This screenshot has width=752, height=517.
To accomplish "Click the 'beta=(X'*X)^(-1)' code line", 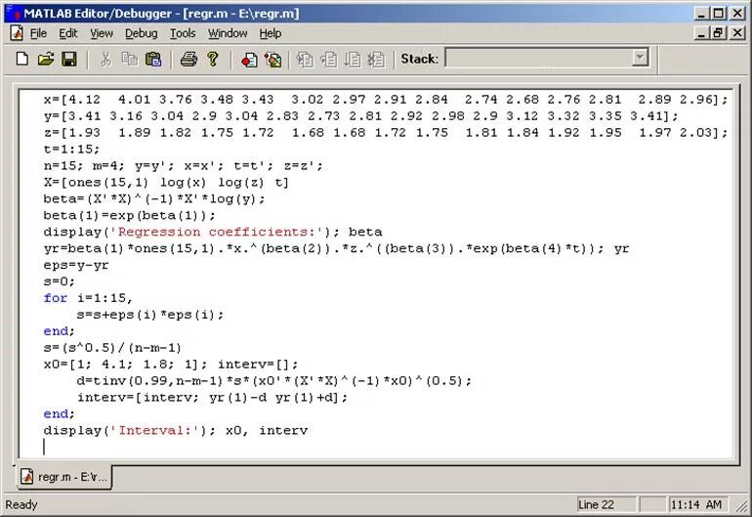I will pyautogui.click(x=154, y=198).
